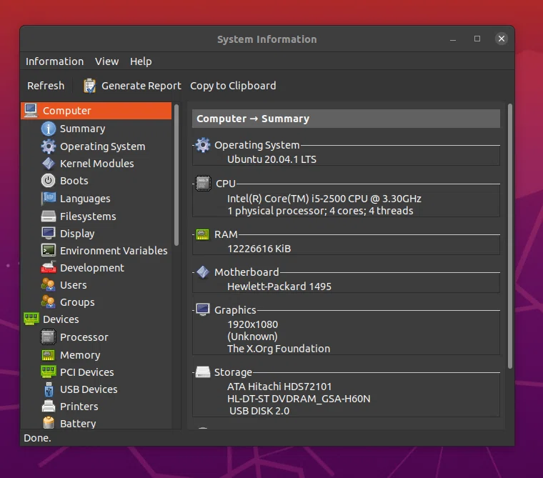The width and height of the screenshot is (543, 478).
Task: Open the Information menu
Action: (x=55, y=61)
